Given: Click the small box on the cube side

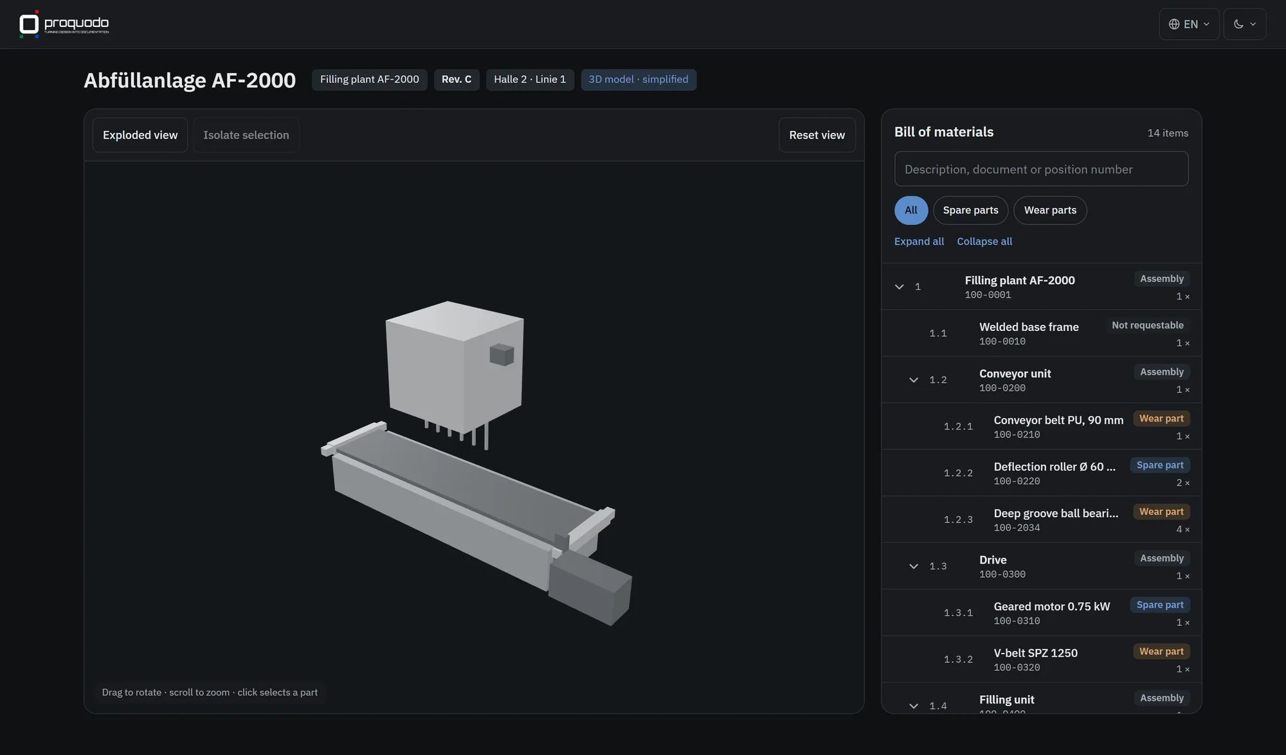Looking at the screenshot, I should tap(502, 355).
